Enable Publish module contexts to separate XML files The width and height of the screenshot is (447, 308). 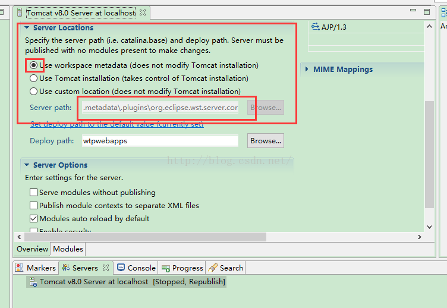pos(34,206)
